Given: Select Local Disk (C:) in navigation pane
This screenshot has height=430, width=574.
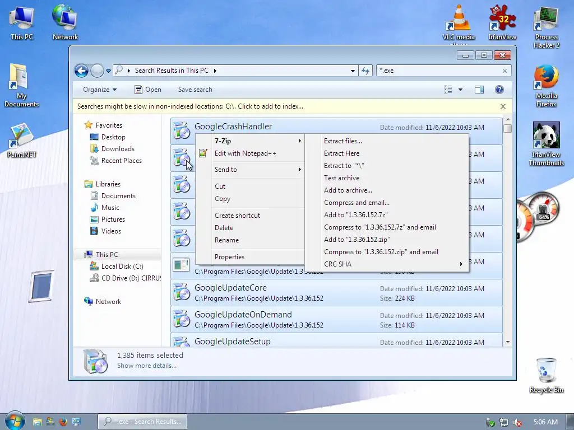Looking at the screenshot, I should coord(117,267).
